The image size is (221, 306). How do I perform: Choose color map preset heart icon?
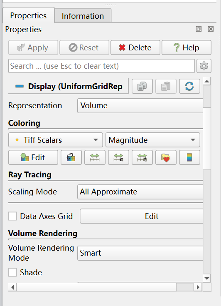tap(166, 157)
